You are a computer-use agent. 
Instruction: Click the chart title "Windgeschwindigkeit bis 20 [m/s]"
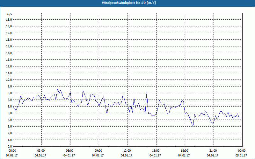point(129,3)
